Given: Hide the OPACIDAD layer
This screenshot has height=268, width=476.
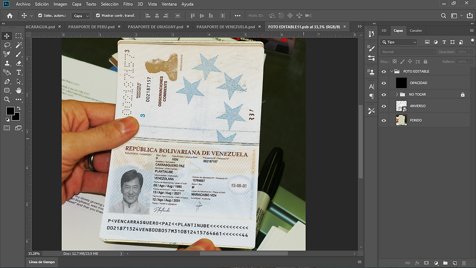Looking at the screenshot, I should pos(384,83).
